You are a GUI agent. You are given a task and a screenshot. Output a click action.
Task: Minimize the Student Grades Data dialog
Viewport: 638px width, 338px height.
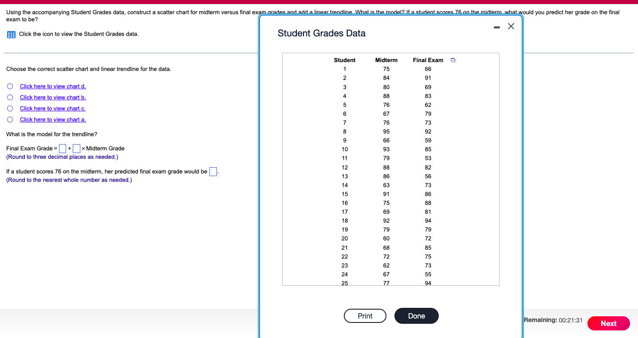[x=496, y=27]
